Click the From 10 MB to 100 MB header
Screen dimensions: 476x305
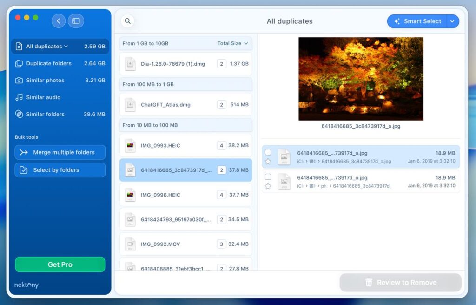[186, 125]
